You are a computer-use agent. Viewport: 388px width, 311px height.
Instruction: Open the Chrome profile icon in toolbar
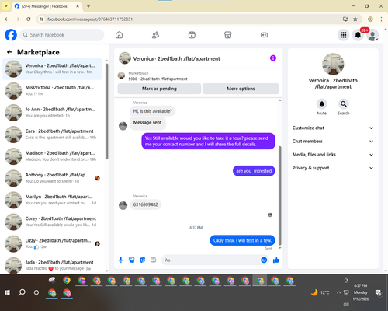click(370, 19)
